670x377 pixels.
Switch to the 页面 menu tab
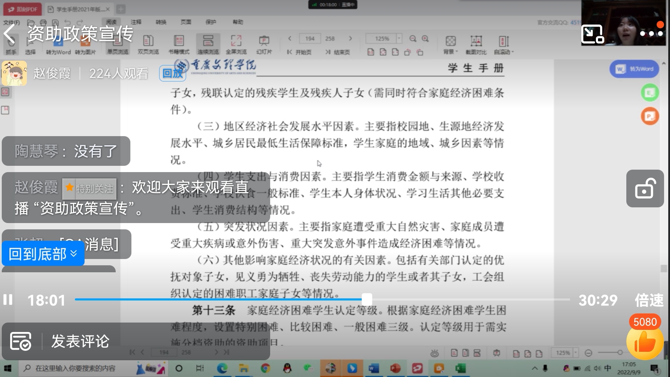(x=186, y=22)
